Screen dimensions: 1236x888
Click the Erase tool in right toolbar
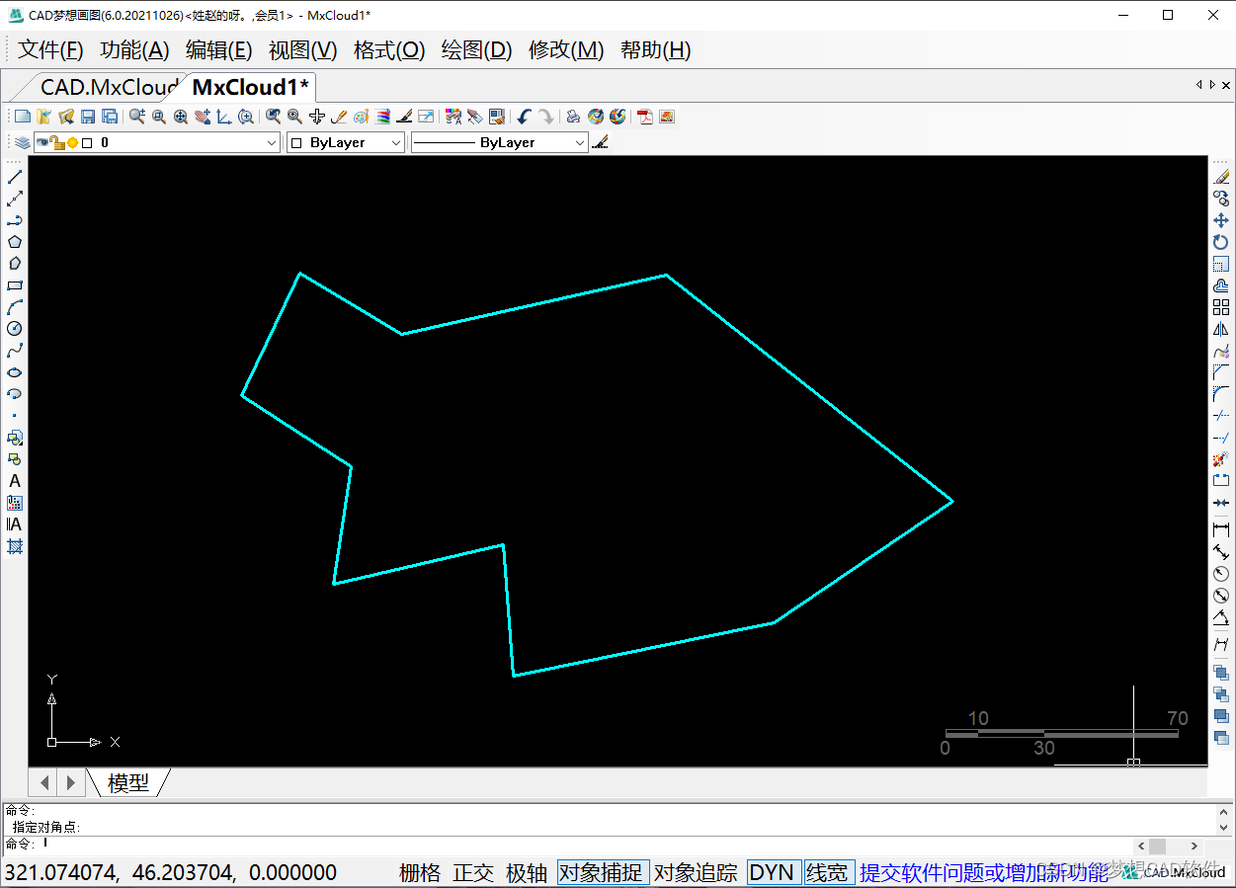(x=1221, y=177)
